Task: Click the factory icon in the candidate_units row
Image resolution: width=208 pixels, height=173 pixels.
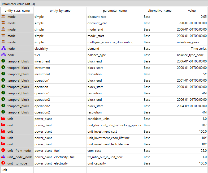Action: 3,119
